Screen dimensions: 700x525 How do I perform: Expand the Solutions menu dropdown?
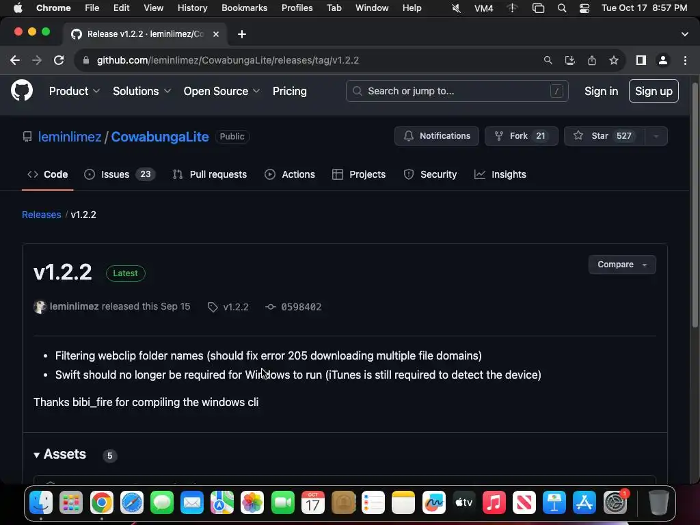(x=142, y=91)
